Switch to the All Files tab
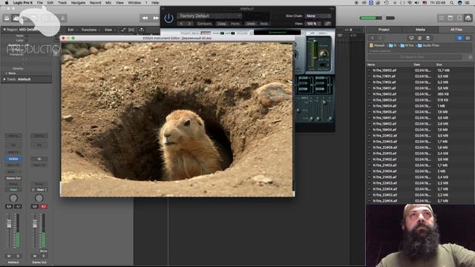The image size is (475, 267). pos(456,30)
